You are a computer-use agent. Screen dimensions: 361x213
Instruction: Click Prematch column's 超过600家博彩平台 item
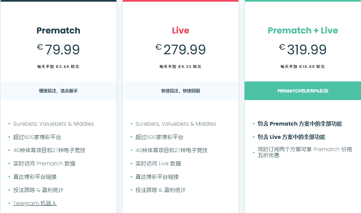[37, 137]
